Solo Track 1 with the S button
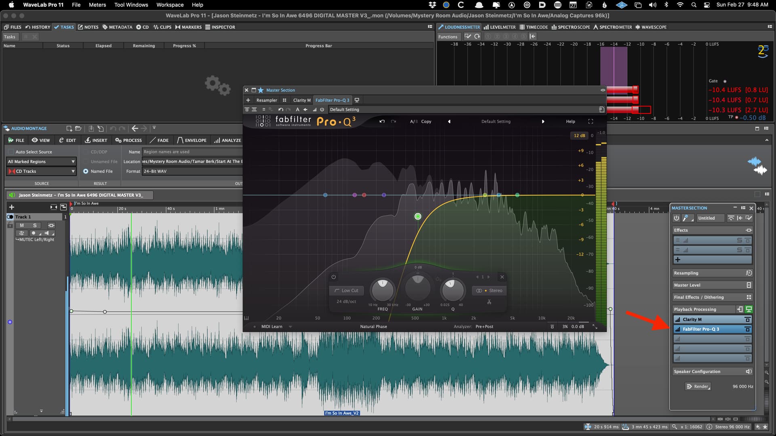776x436 pixels. pyautogui.click(x=35, y=225)
